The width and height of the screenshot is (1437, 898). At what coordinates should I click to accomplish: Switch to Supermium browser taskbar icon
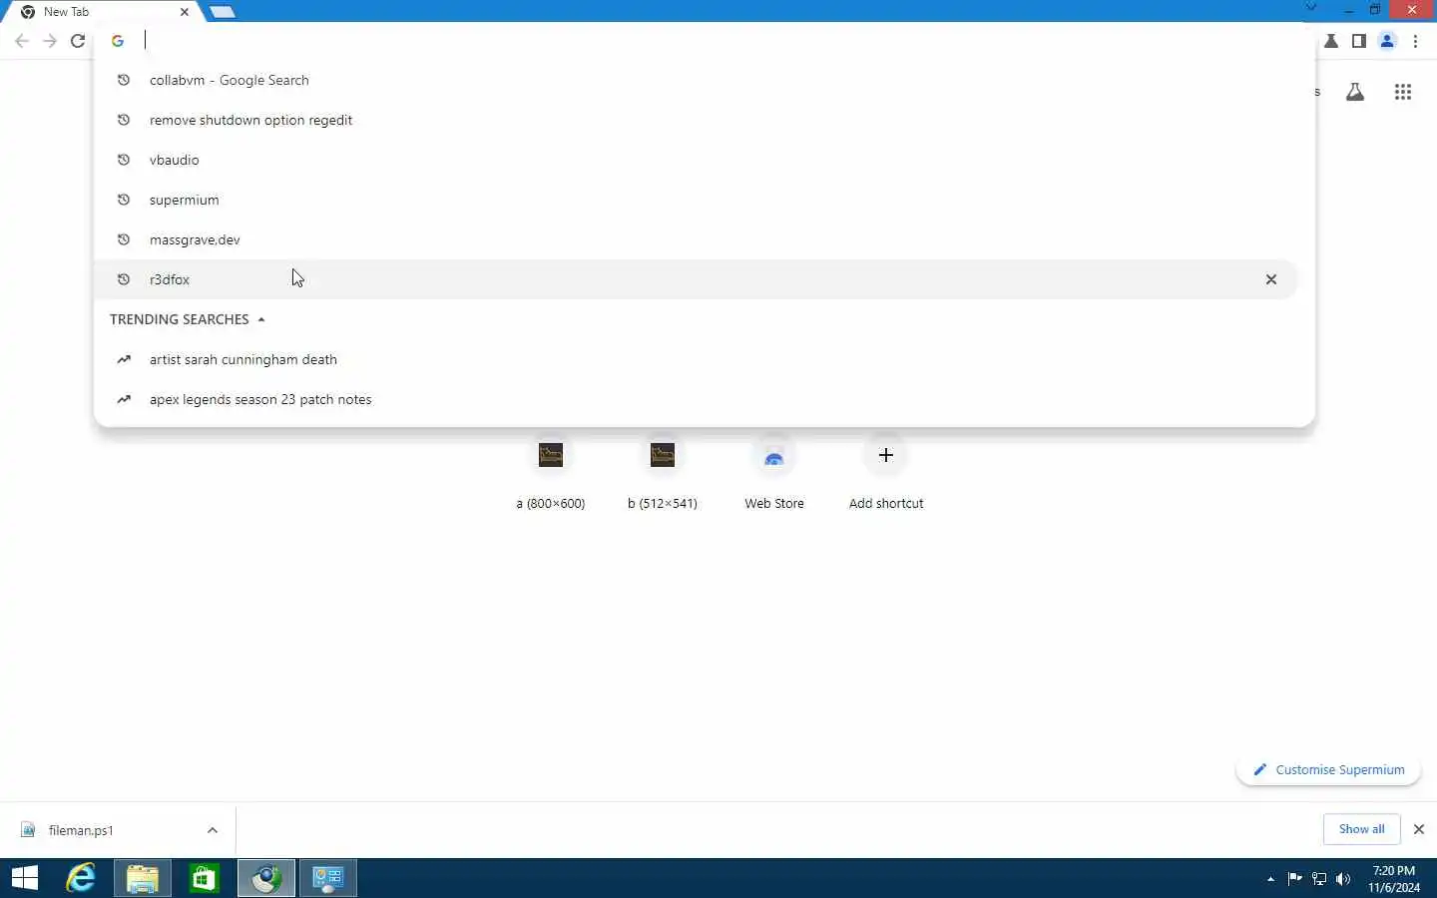coord(266,878)
